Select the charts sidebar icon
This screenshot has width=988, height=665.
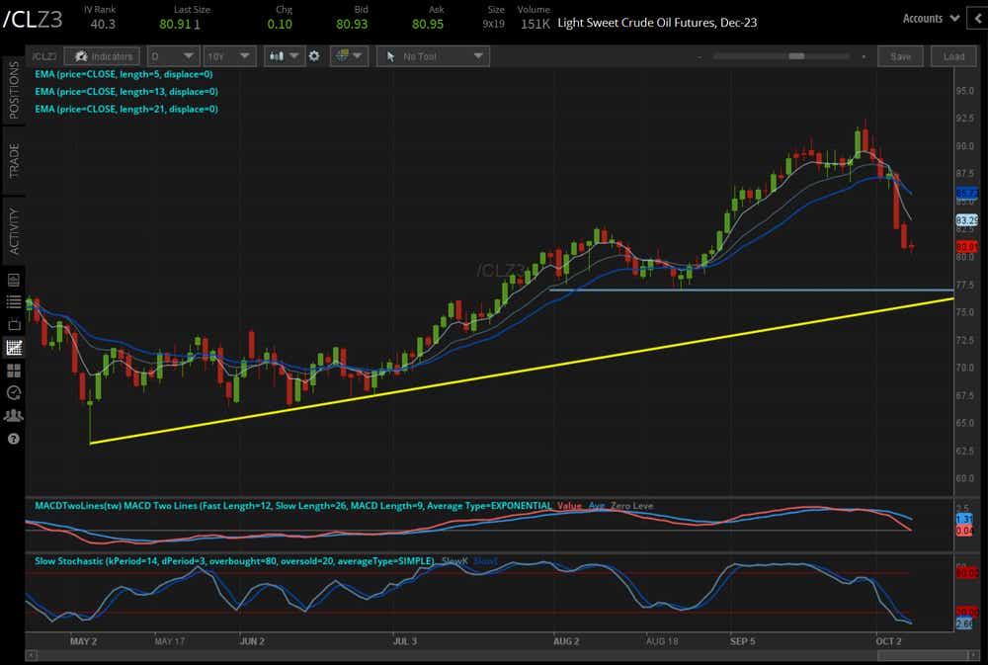click(13, 347)
